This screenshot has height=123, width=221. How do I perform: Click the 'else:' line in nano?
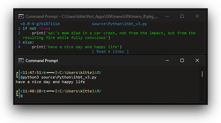28,42
